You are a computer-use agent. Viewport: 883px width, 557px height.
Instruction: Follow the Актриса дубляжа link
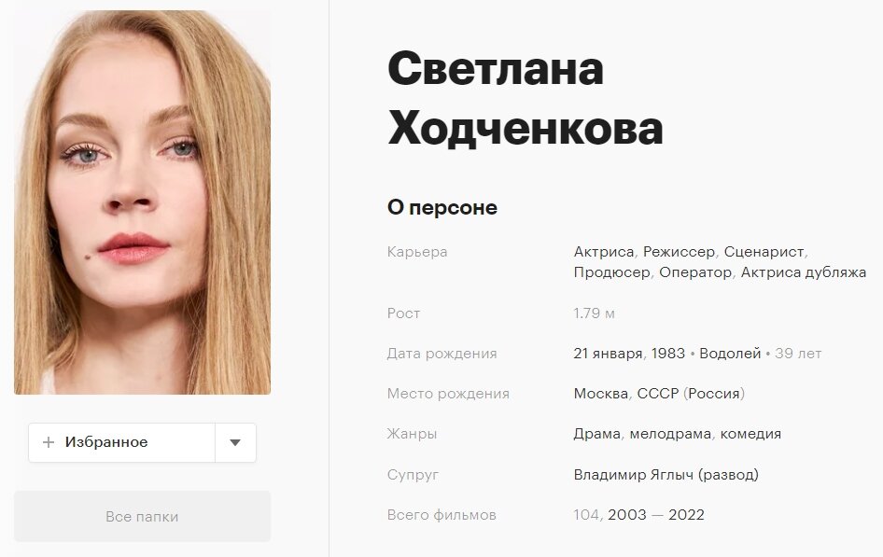click(x=803, y=272)
